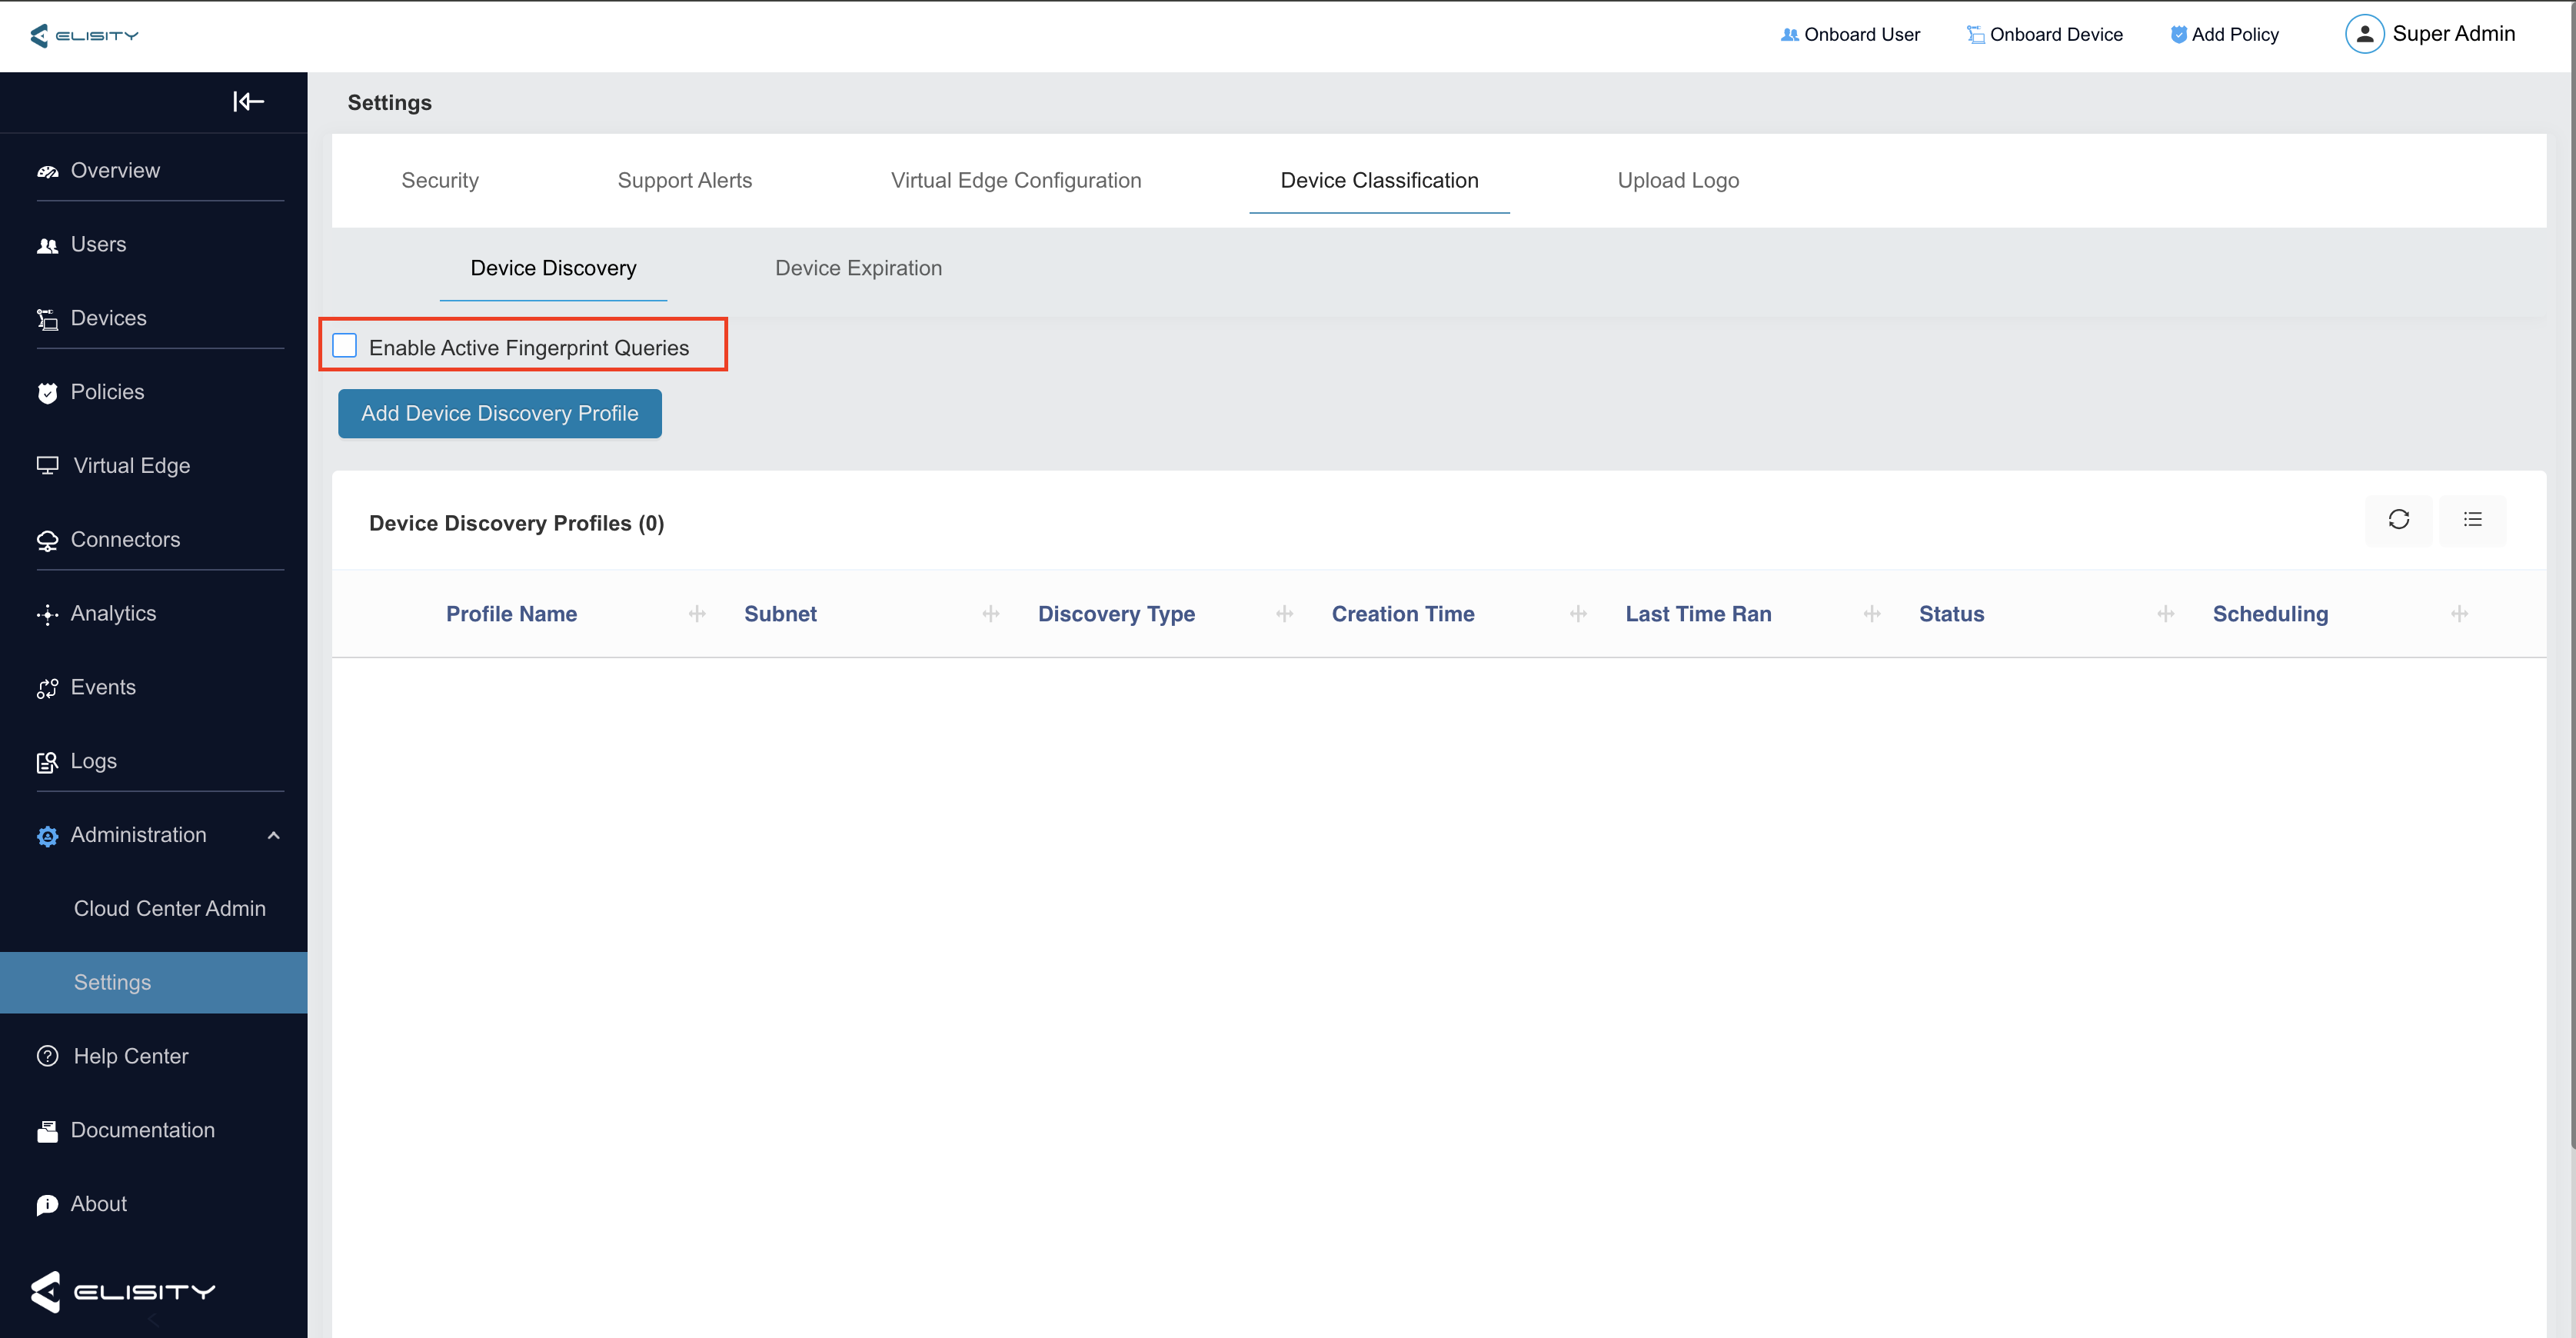Enable Active Fingerprint Queries checkbox
The width and height of the screenshot is (2576, 1338).
click(344, 346)
